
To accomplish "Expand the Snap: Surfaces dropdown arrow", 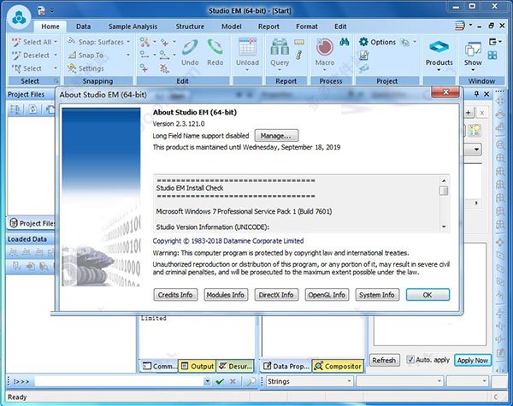I will point(128,42).
